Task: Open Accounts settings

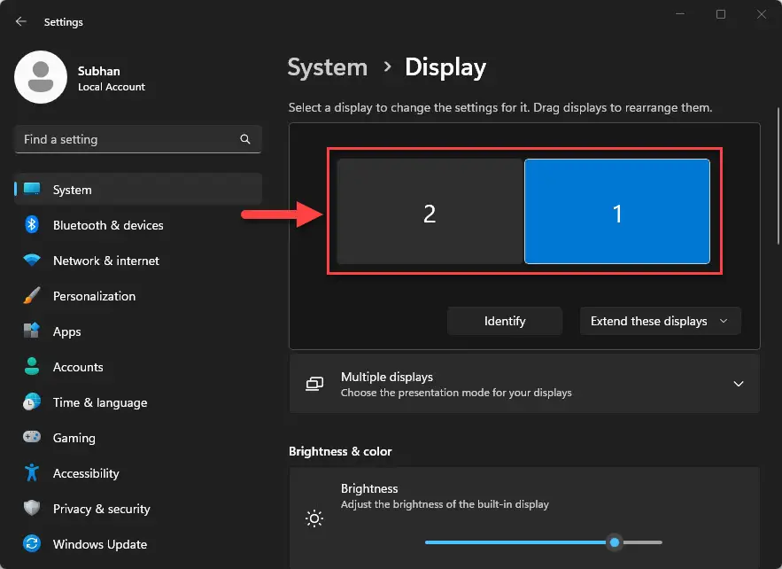Action: [138, 367]
